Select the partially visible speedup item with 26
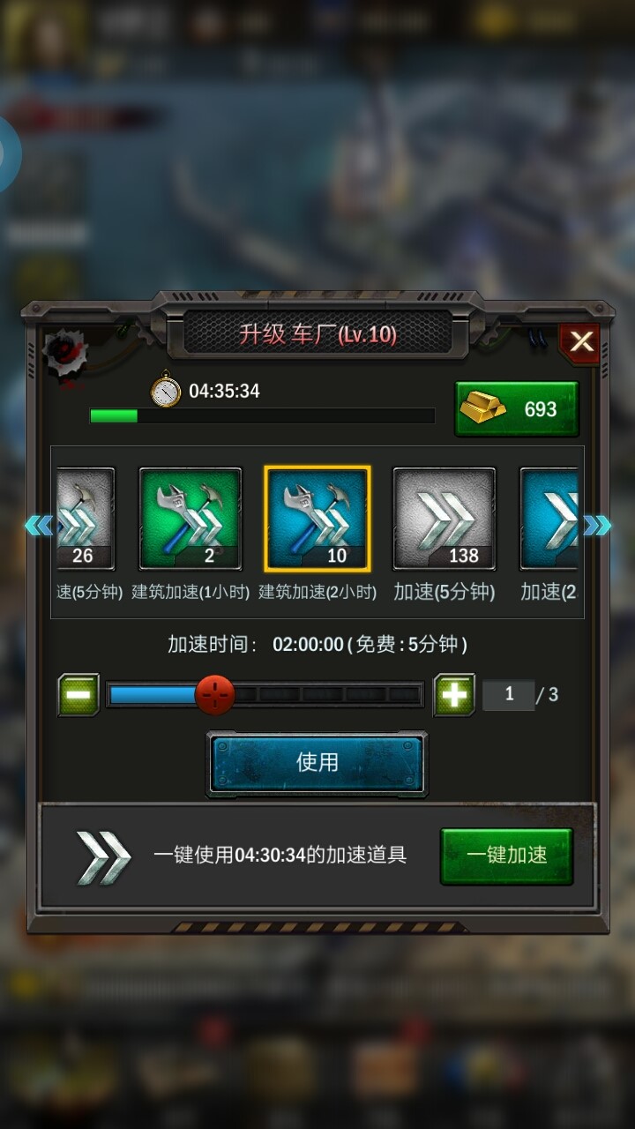 pyautogui.click(x=86, y=519)
